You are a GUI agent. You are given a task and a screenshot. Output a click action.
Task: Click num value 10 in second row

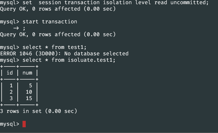click(x=29, y=92)
